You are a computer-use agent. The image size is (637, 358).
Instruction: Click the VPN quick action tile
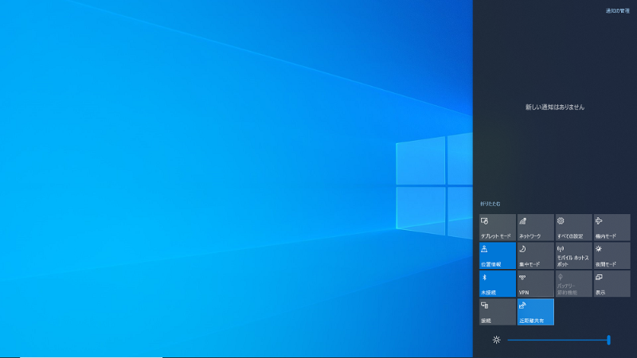(x=535, y=283)
